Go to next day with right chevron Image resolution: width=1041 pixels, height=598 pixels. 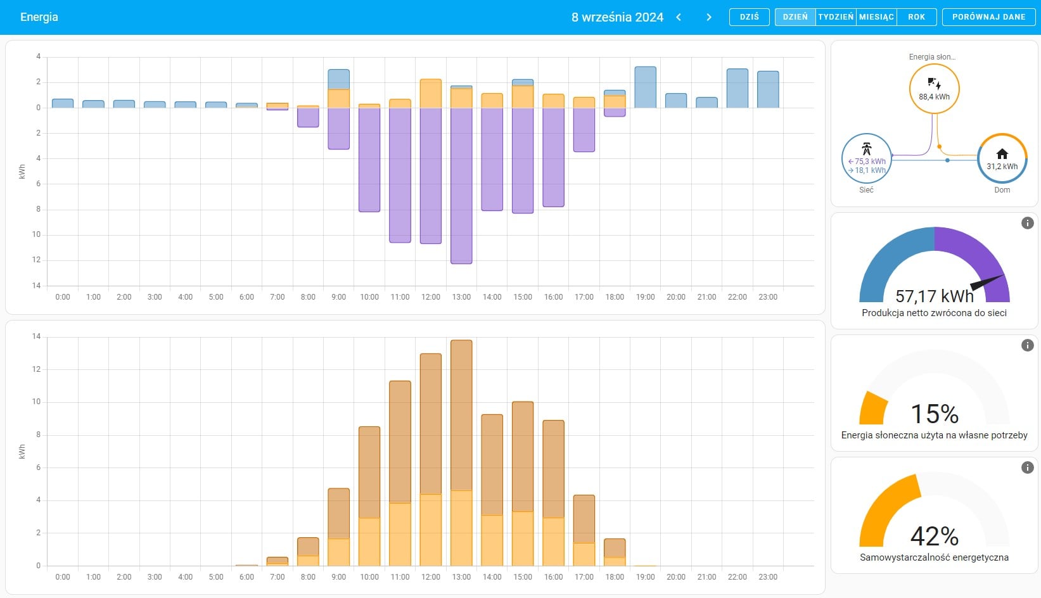[709, 17]
